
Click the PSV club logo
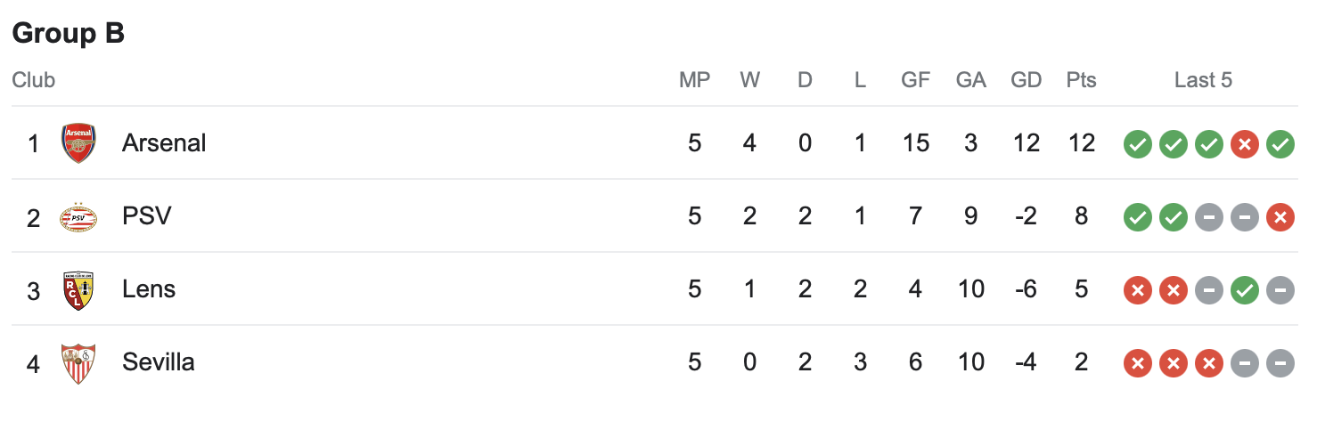pyautogui.click(x=78, y=216)
